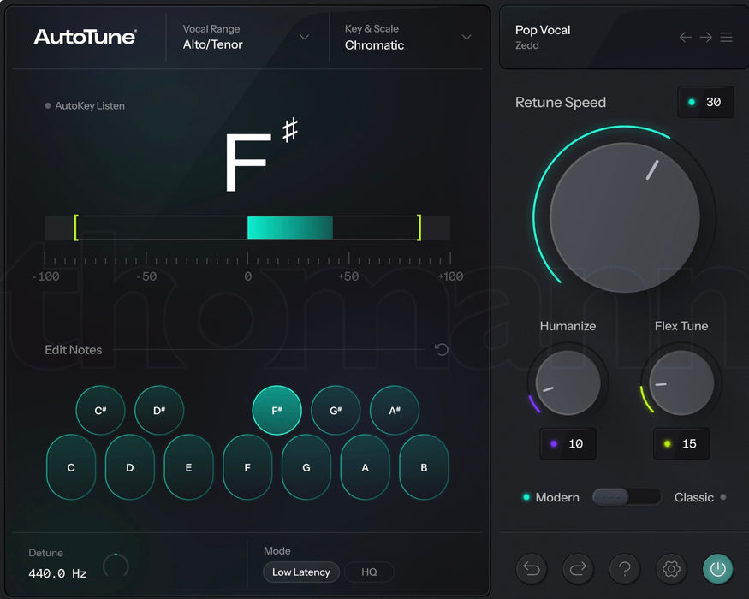This screenshot has height=599, width=749.
Task: Open the preset list hamburger menu
Action: tap(727, 38)
